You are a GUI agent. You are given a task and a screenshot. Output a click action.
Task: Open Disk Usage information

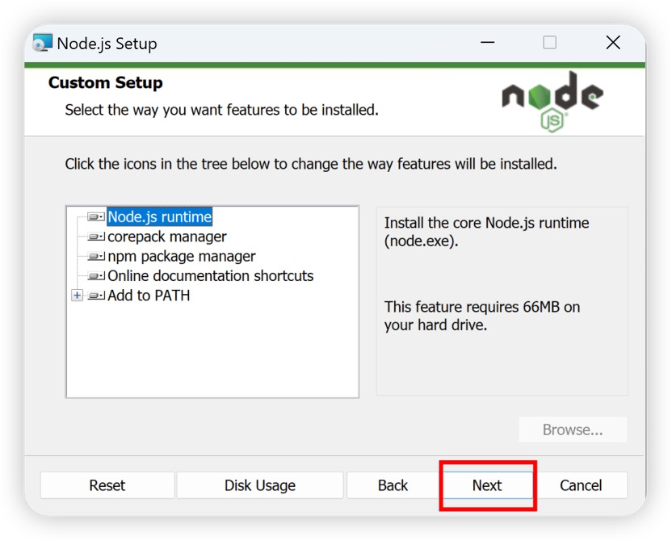tap(260, 485)
